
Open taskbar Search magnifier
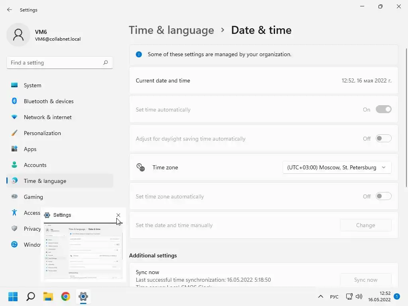[x=31, y=296]
